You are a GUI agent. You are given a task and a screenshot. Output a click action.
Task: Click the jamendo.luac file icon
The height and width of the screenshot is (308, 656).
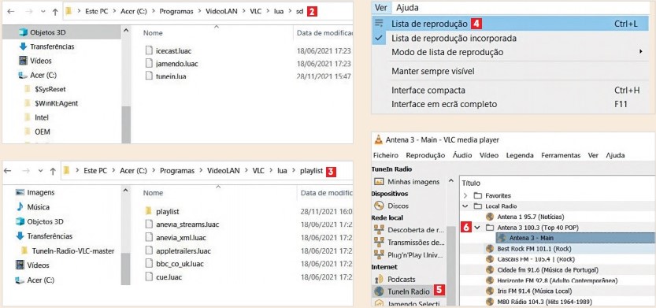(x=149, y=64)
